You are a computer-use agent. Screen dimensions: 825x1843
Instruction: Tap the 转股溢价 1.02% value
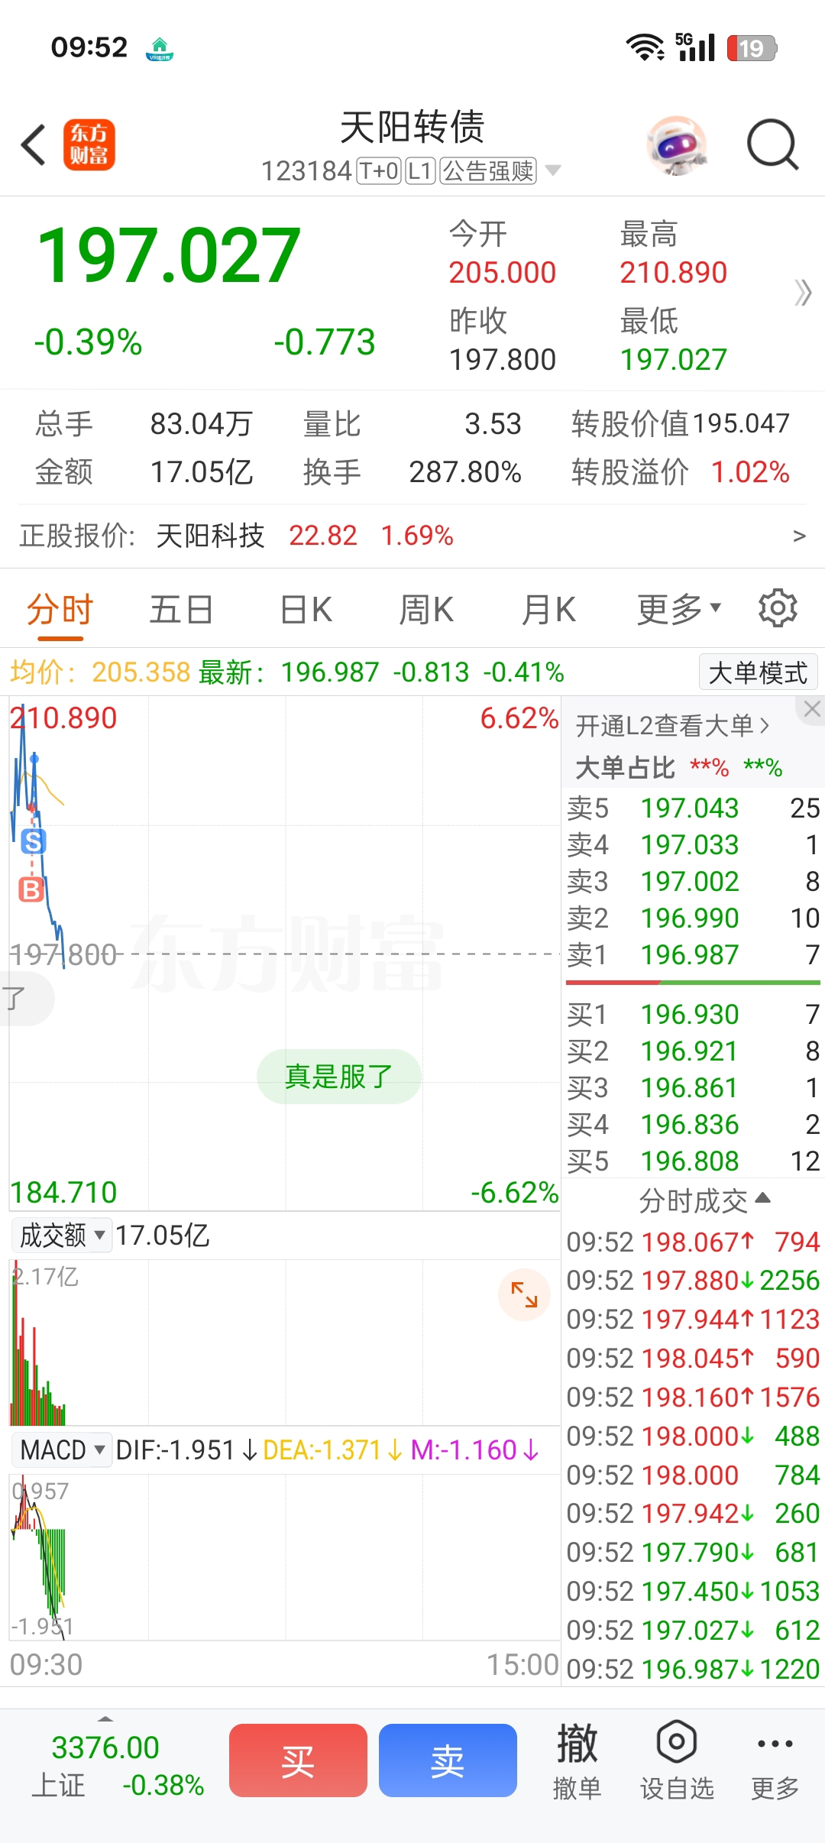[750, 472]
